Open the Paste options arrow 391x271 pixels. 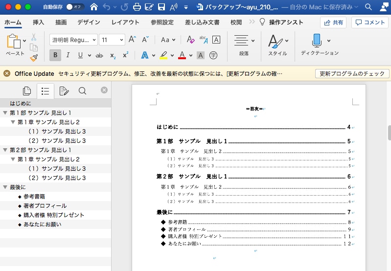[24, 41]
